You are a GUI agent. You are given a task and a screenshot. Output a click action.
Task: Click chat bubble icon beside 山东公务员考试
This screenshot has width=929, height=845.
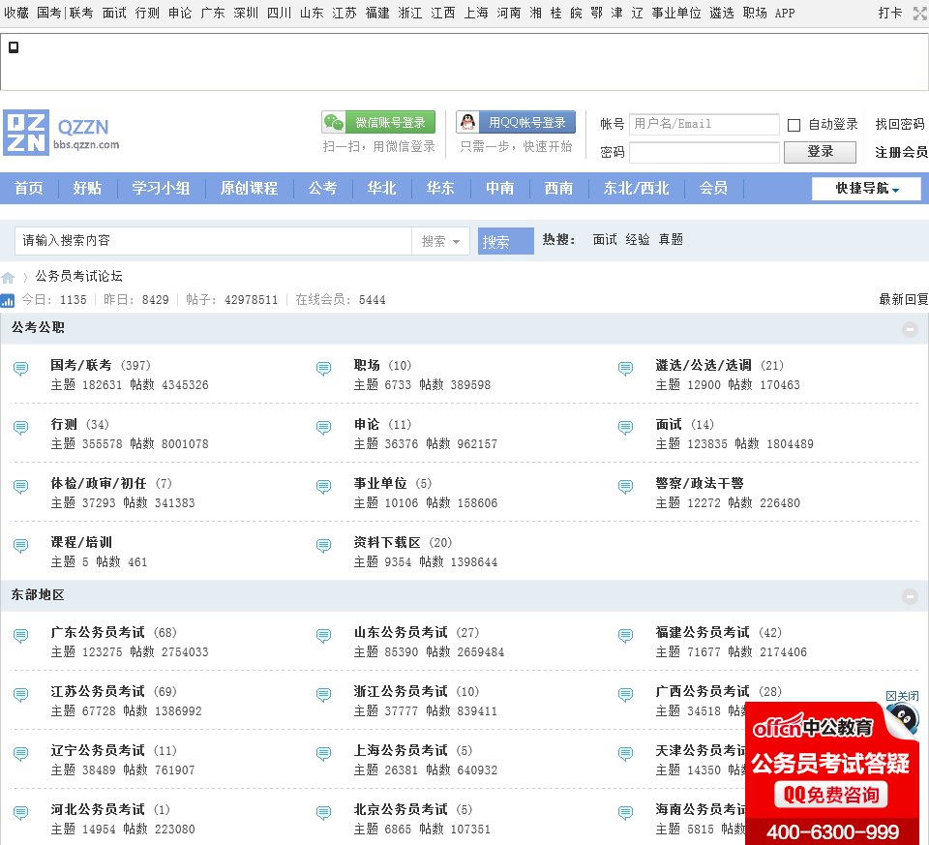(x=323, y=636)
